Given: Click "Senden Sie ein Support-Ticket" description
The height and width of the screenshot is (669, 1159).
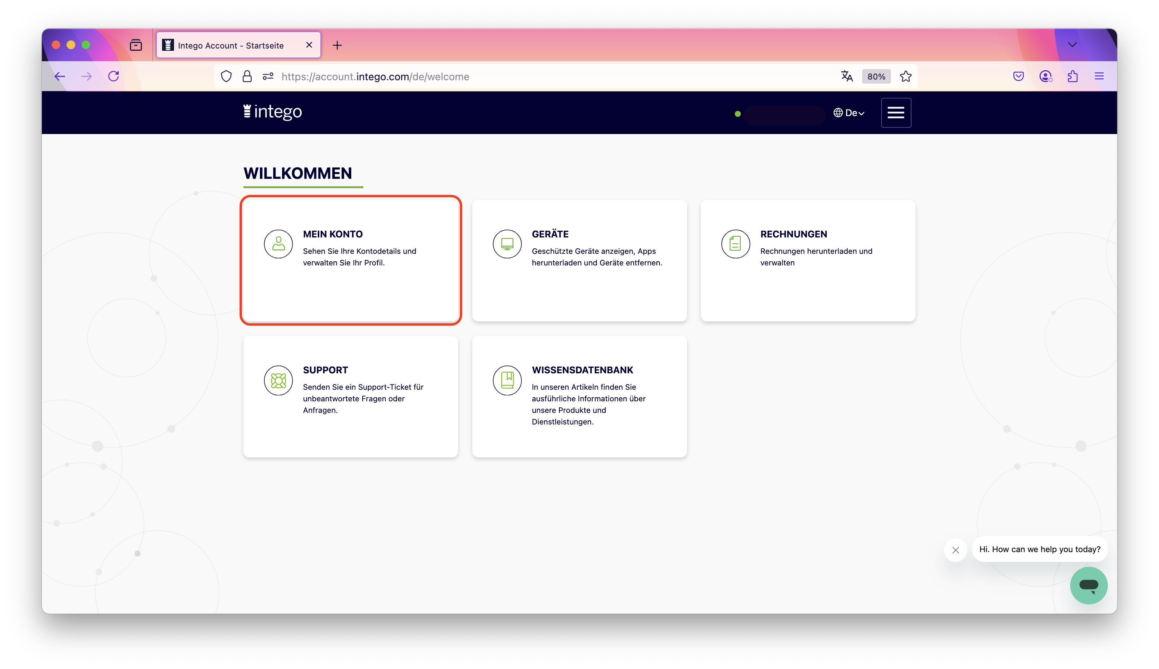Looking at the screenshot, I should 363,398.
